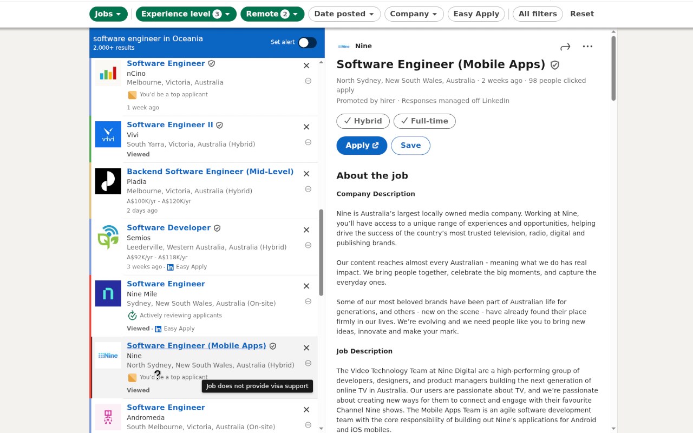Screen dimensions: 693x433
Task: Toggle the Easy Apply filter
Action: (x=476, y=14)
